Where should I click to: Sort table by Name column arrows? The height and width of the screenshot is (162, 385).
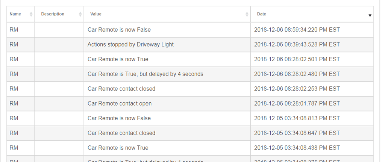coord(31,14)
